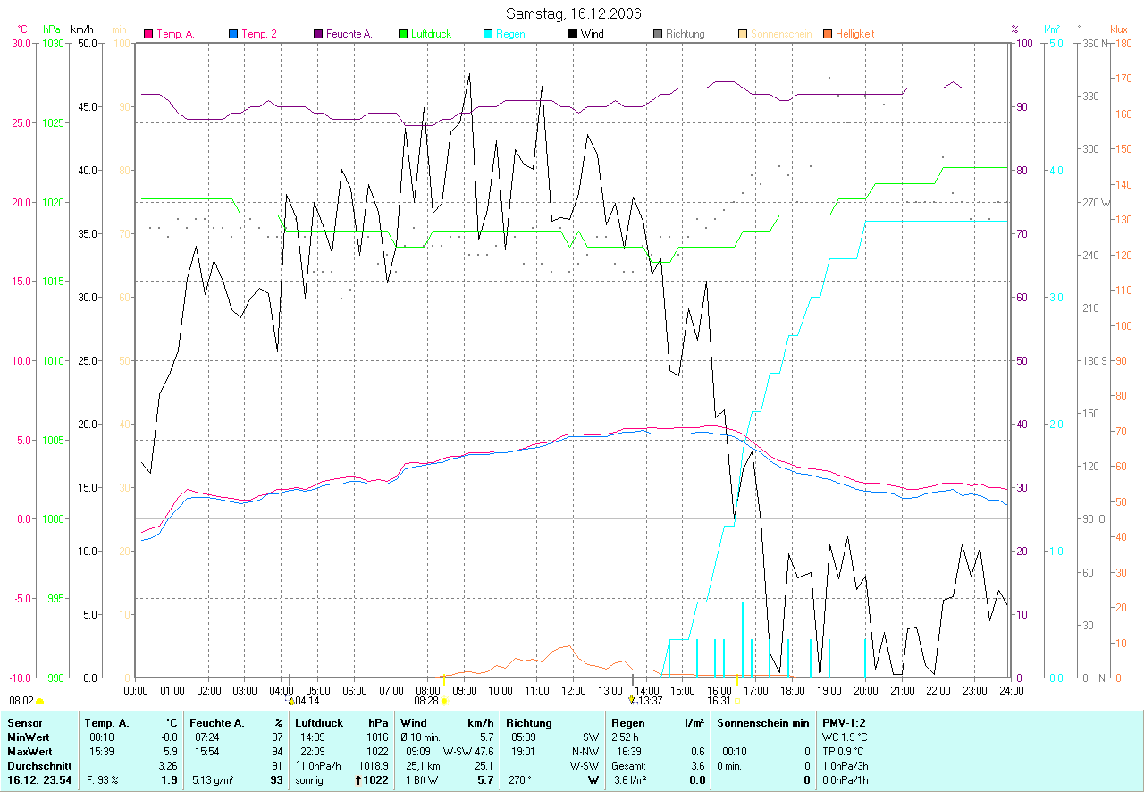Click the Helligkeit legend label
The width and height of the screenshot is (1144, 792).
click(854, 34)
